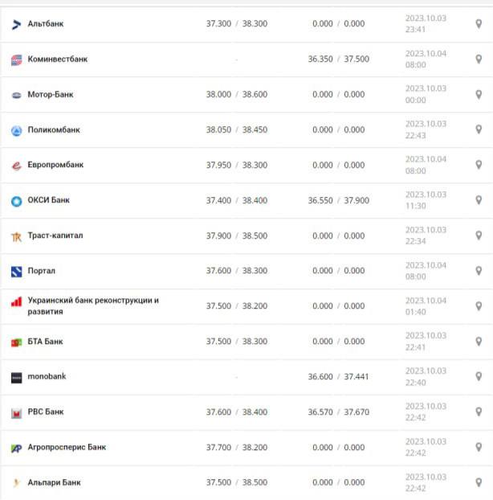Click the Коминвестбанк logo icon
The width and height of the screenshot is (493, 500).
(16, 59)
